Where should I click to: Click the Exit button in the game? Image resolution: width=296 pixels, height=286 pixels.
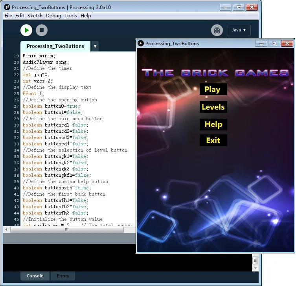click(213, 140)
